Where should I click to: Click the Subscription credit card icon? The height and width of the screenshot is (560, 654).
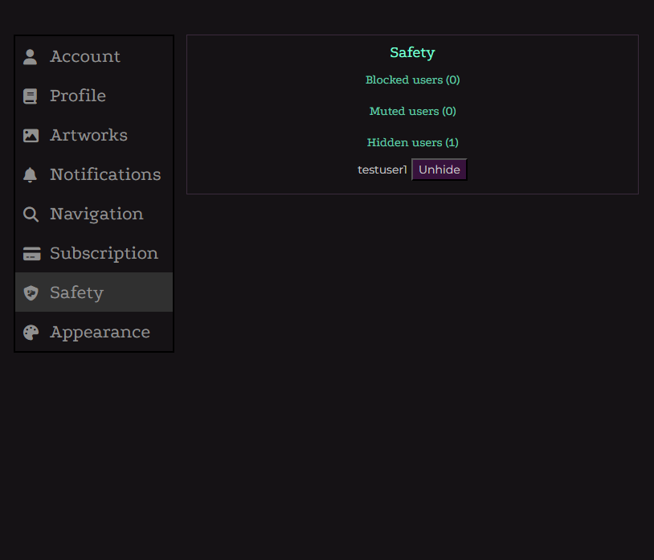click(31, 254)
